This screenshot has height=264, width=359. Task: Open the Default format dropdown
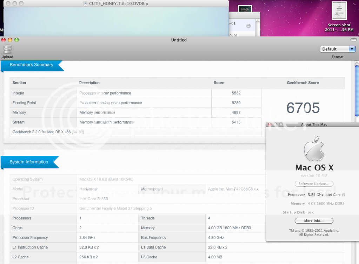coord(338,49)
